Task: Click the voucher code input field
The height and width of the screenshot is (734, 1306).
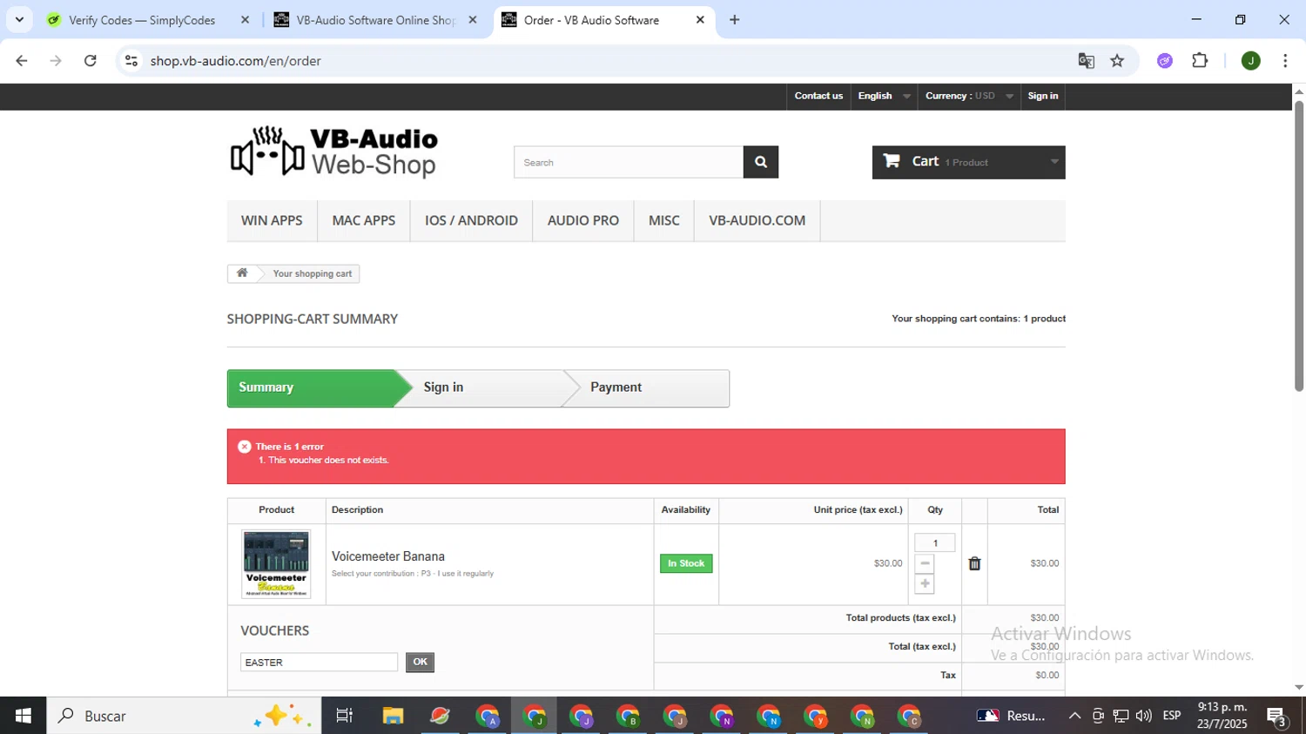Action: pos(319,663)
